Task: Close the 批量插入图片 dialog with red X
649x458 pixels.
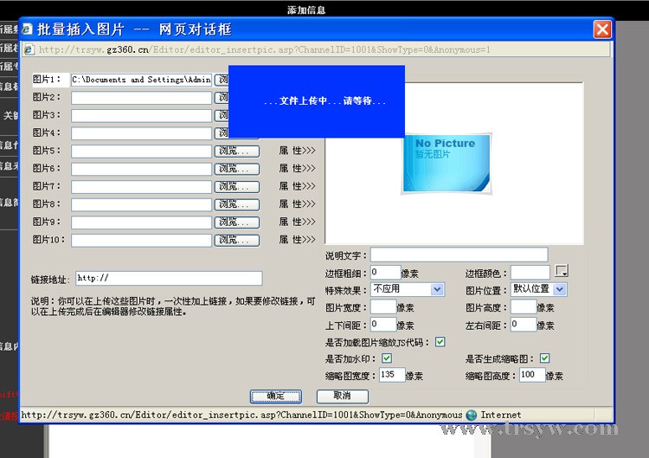Action: pos(602,29)
